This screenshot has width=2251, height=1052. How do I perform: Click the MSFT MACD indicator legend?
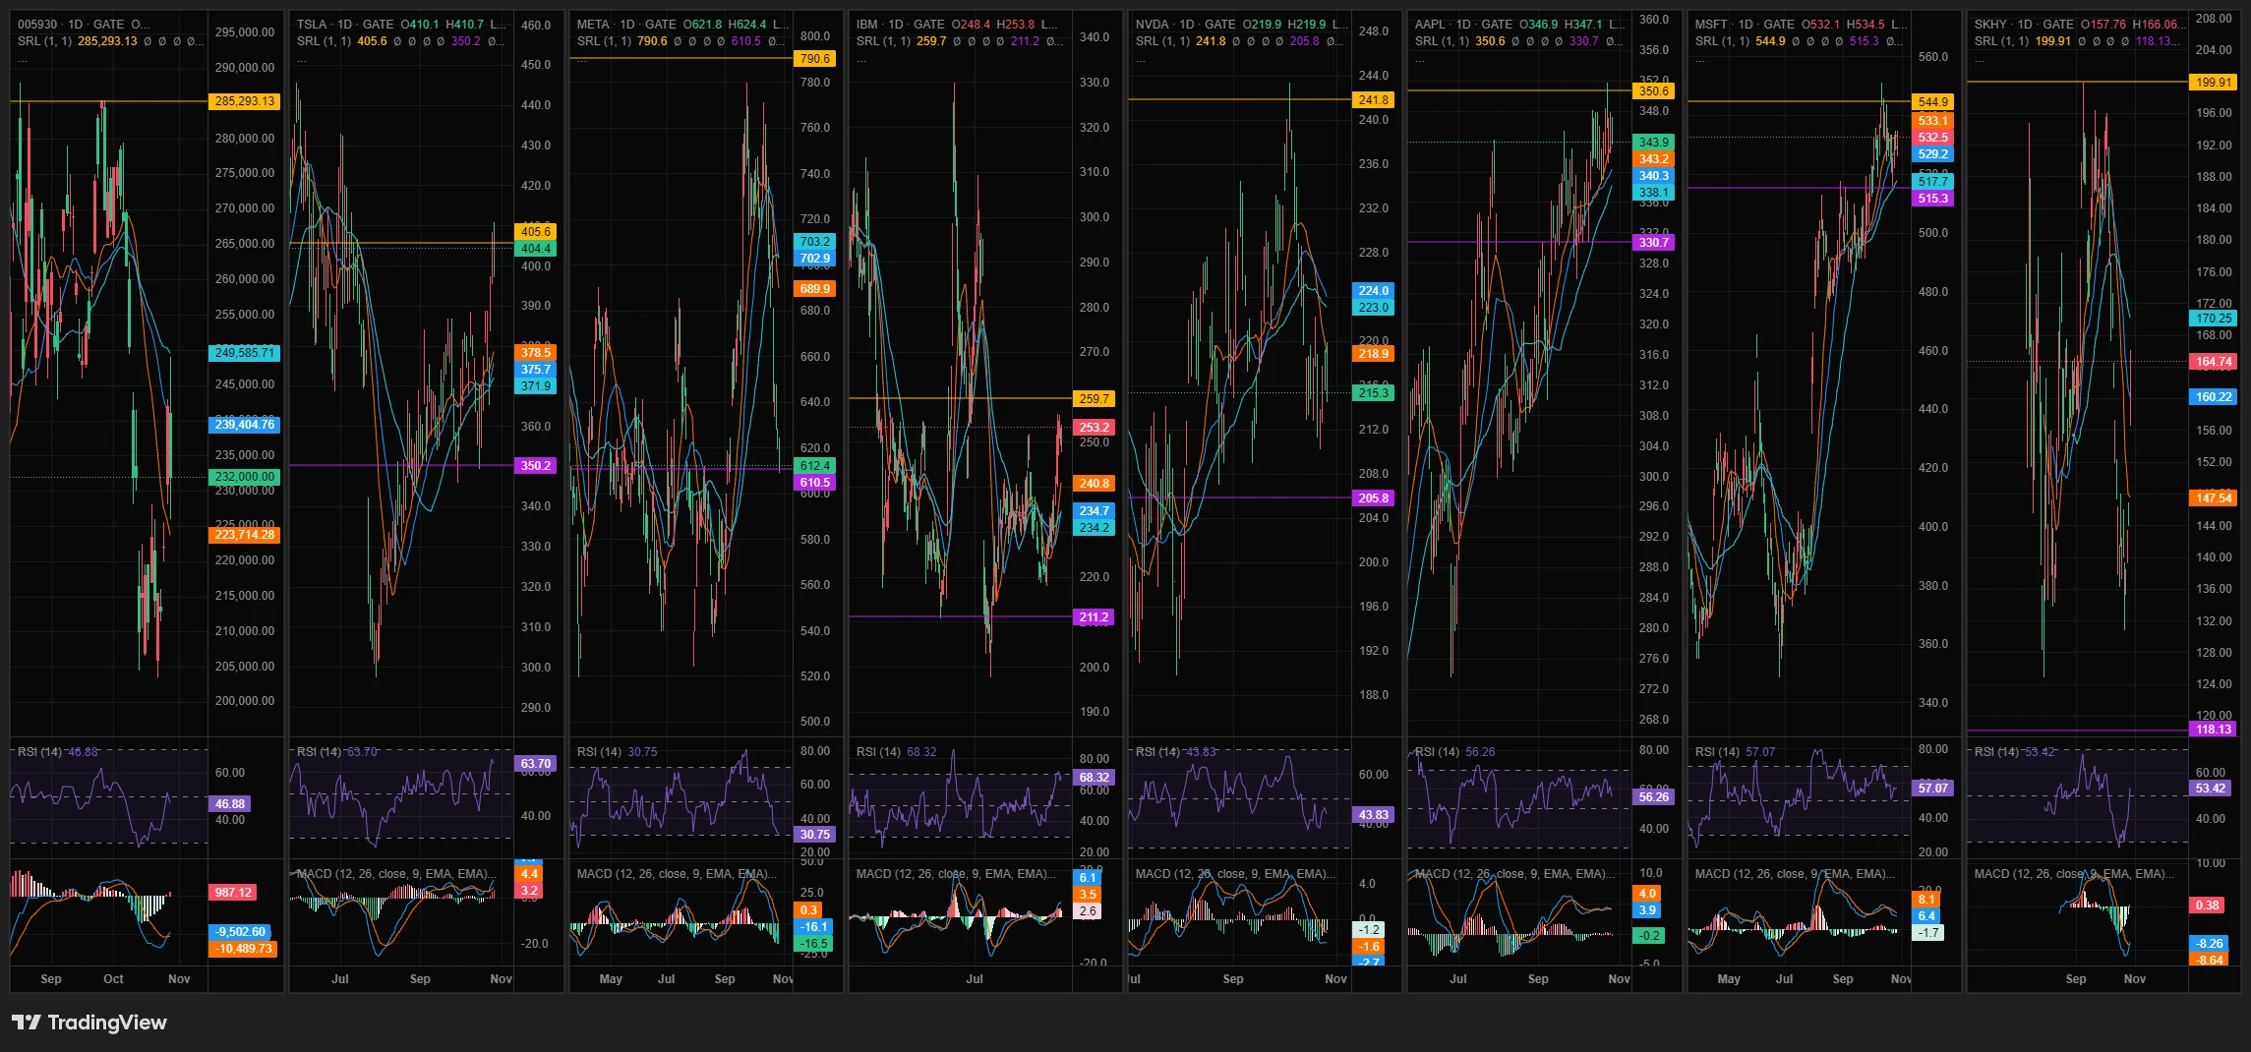coord(1791,874)
